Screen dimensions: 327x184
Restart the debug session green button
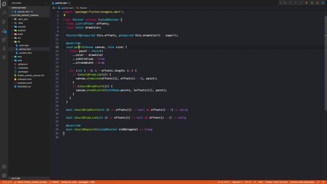312,3
